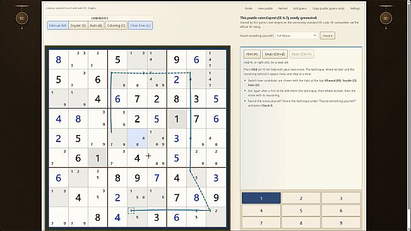Select digit 9 on the number pad
The height and width of the screenshot is (231, 411).
tap(341, 223)
